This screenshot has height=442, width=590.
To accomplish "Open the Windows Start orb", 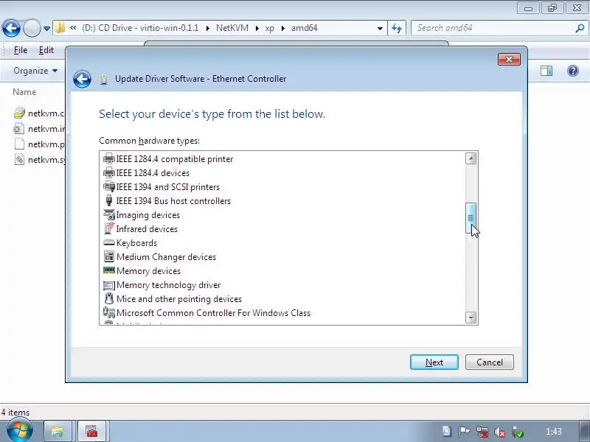I will [19, 431].
